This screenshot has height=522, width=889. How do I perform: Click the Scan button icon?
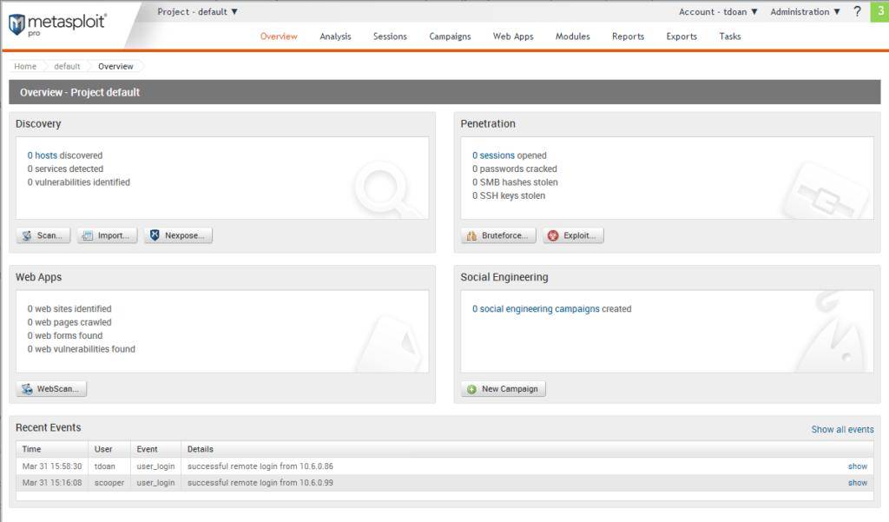point(27,235)
